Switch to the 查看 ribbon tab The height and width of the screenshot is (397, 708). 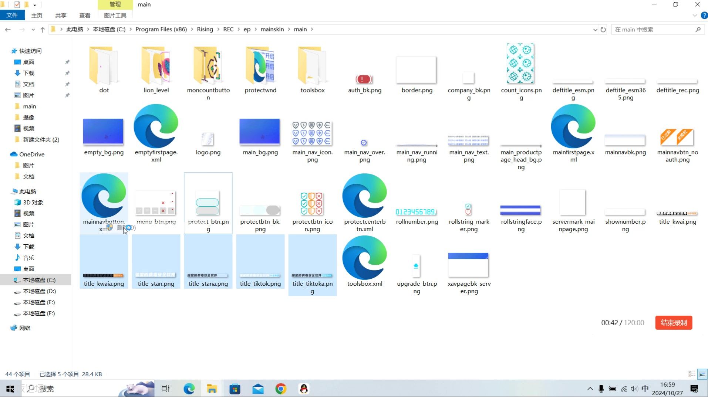[x=85, y=15]
